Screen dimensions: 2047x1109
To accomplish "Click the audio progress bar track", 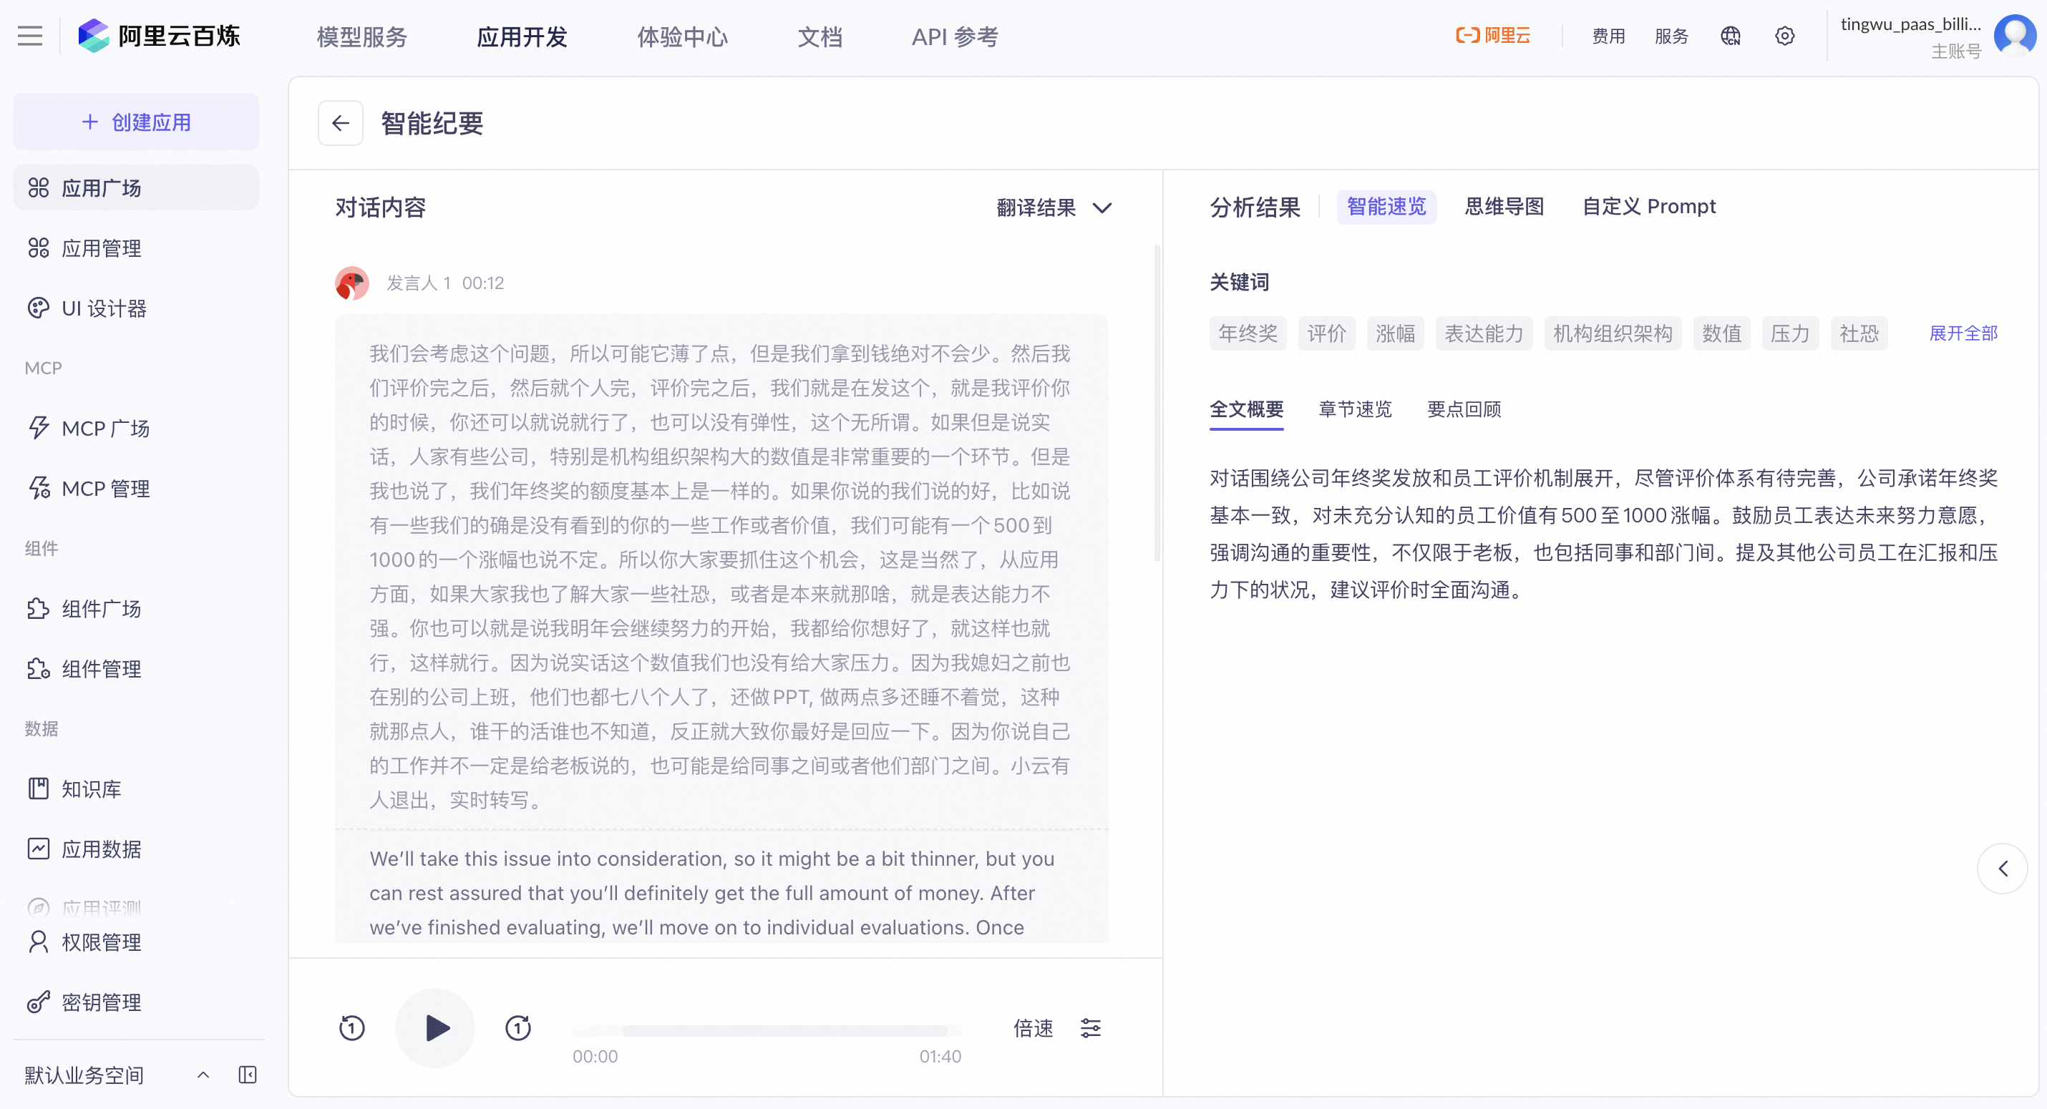I will tap(767, 1030).
